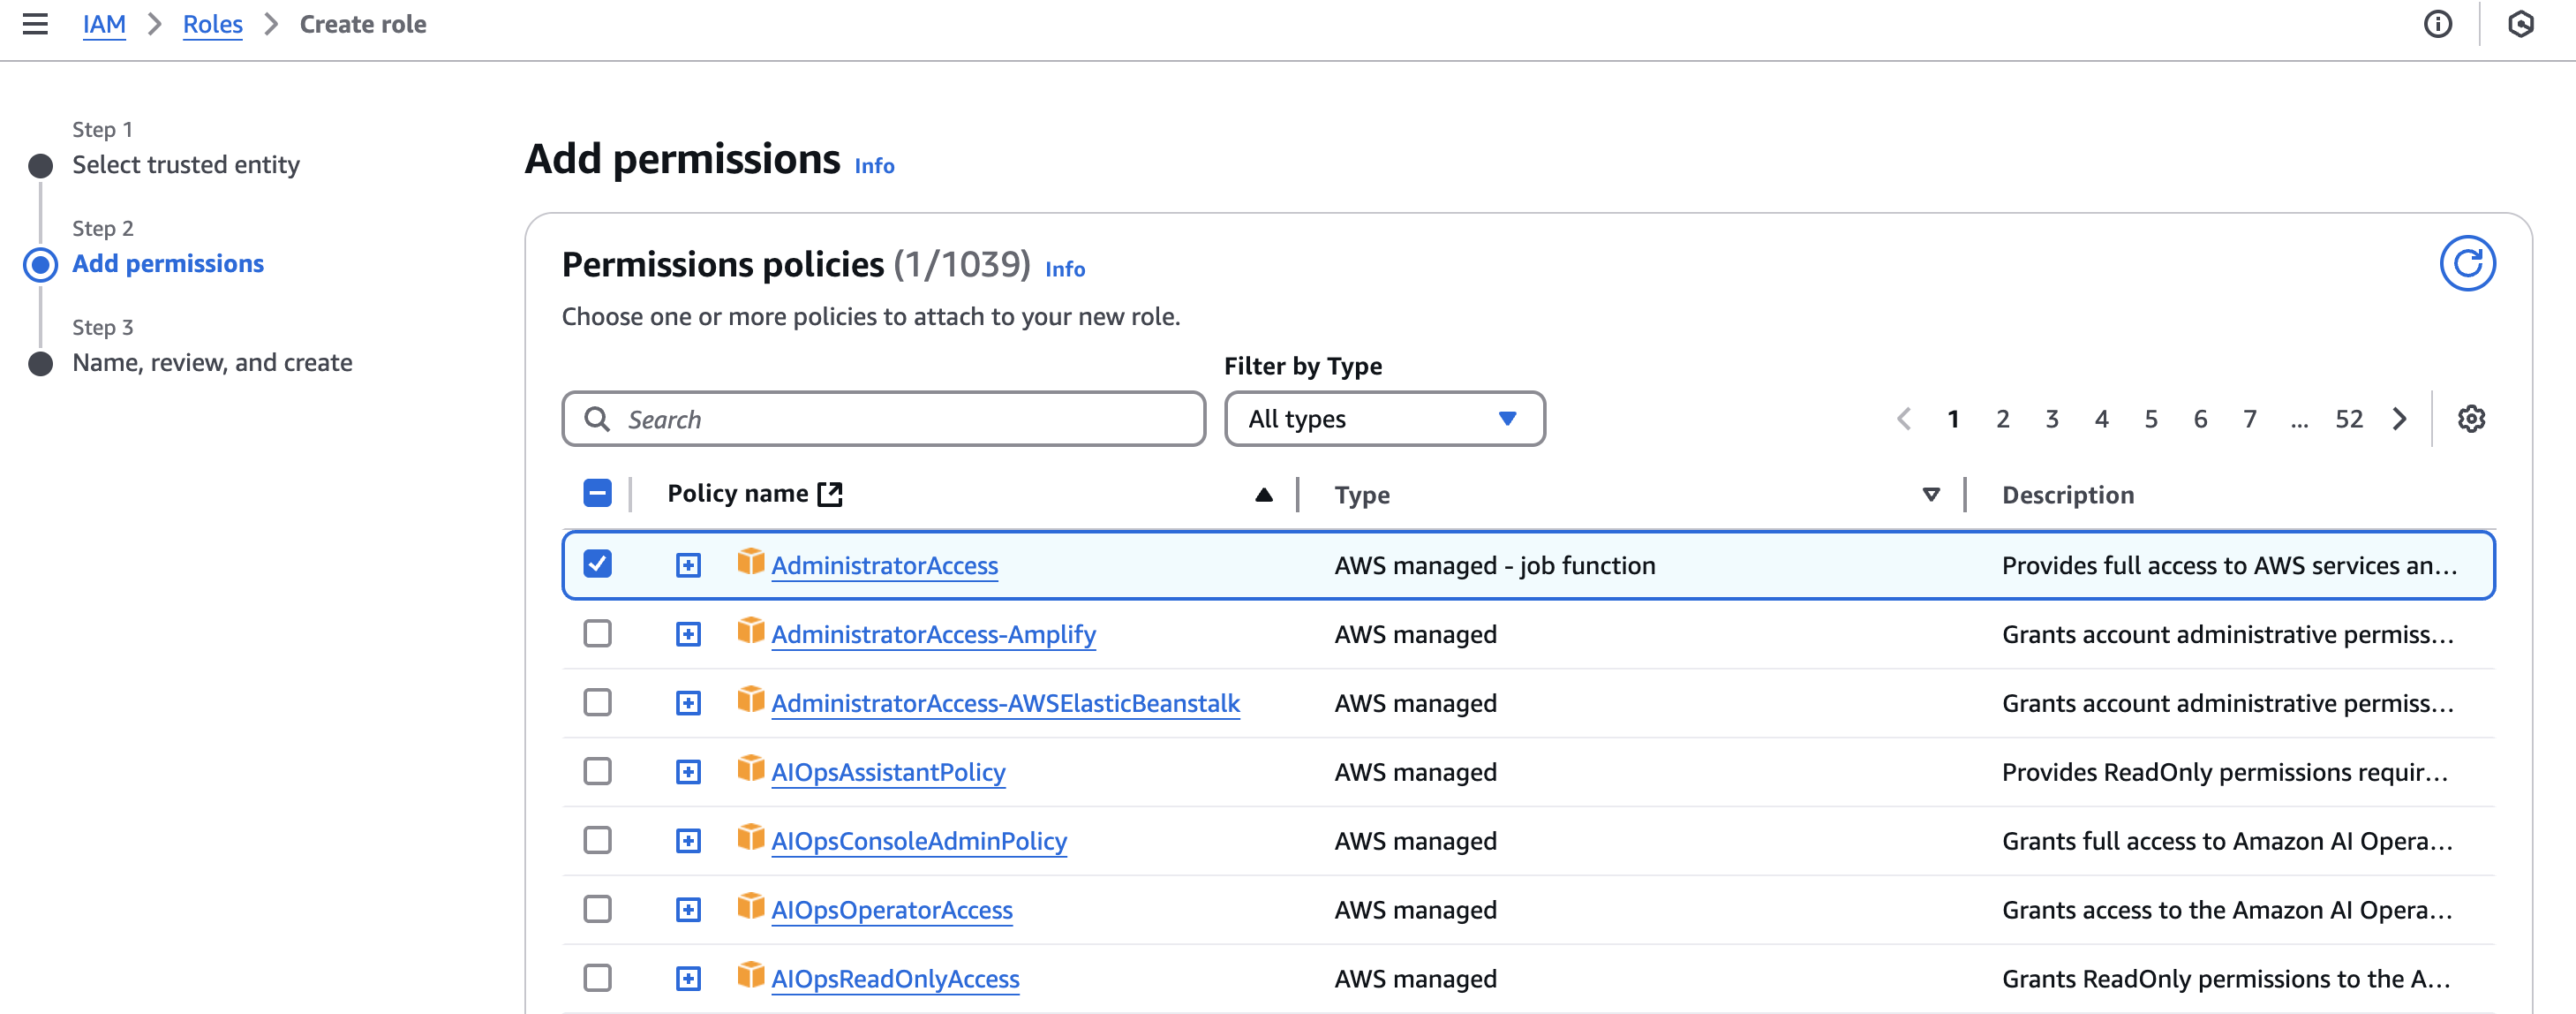
Task: Click Info next to Permissions policies heading
Action: tap(1064, 269)
